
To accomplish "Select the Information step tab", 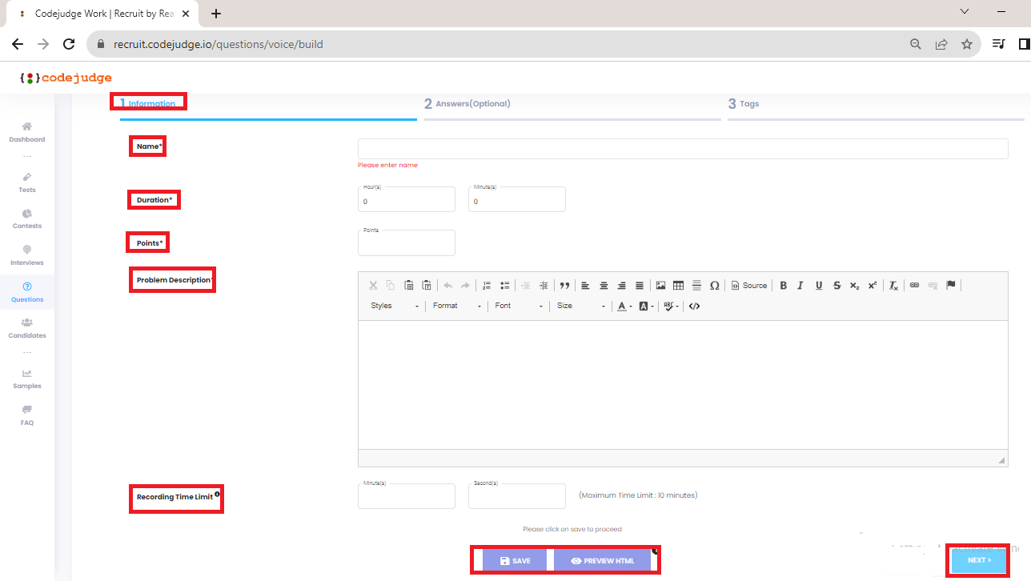I will [x=147, y=103].
